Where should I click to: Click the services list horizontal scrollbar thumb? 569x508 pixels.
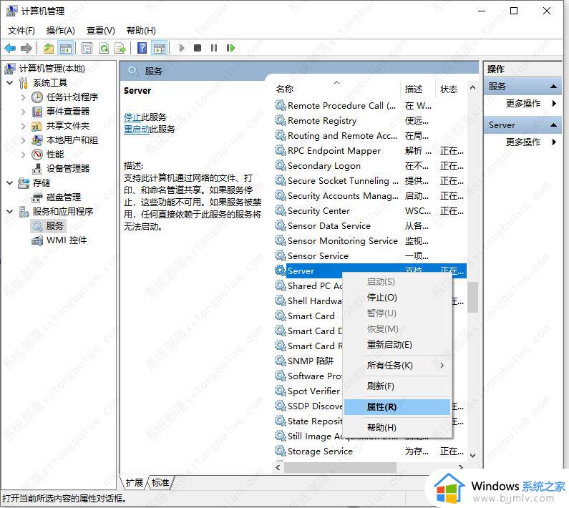tap(340, 467)
